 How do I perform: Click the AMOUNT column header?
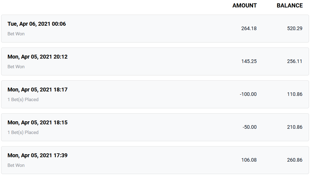245,6
